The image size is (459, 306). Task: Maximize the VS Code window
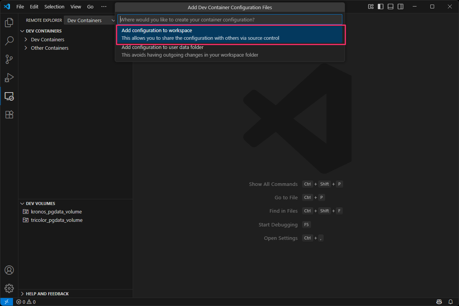click(x=432, y=7)
